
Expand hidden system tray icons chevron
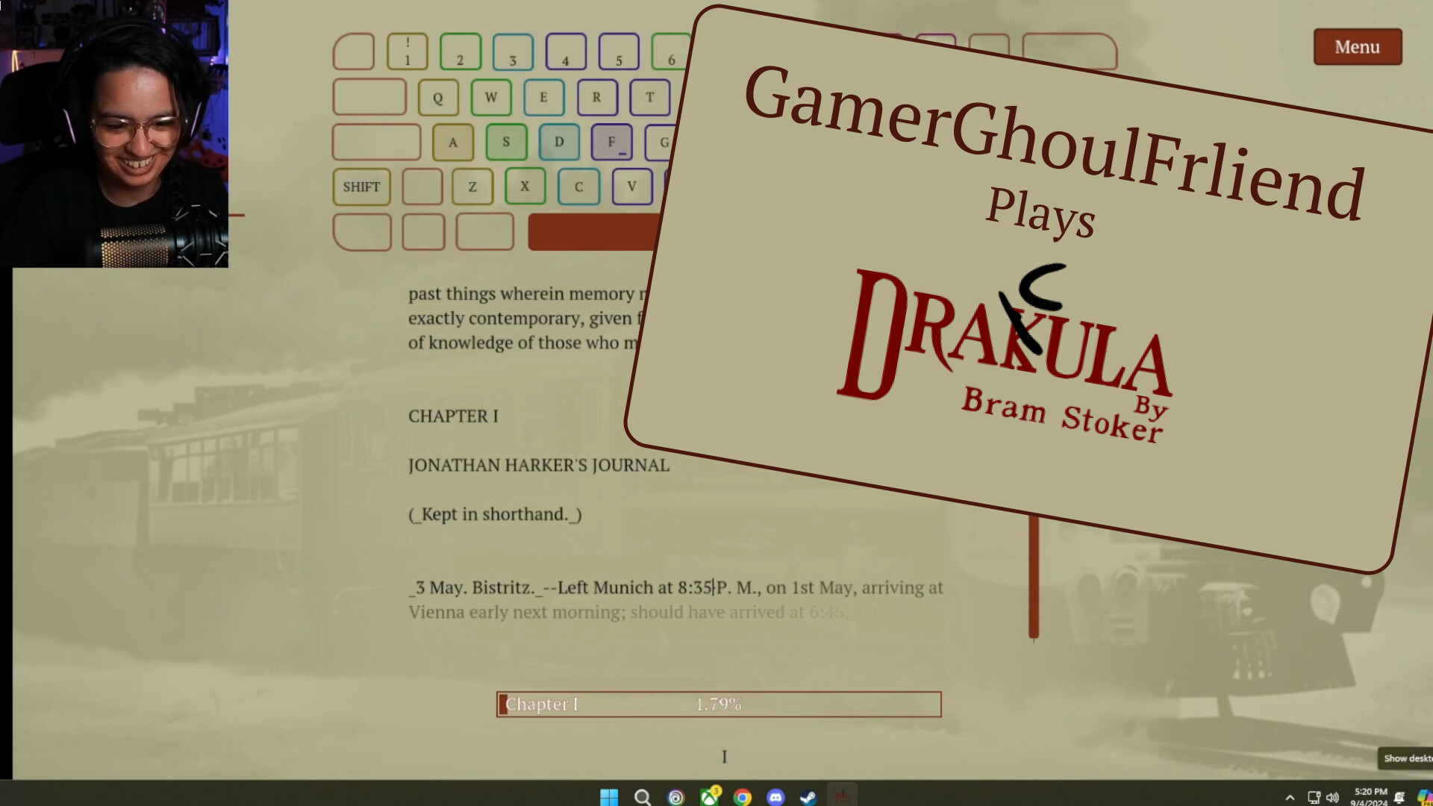[x=1290, y=797]
